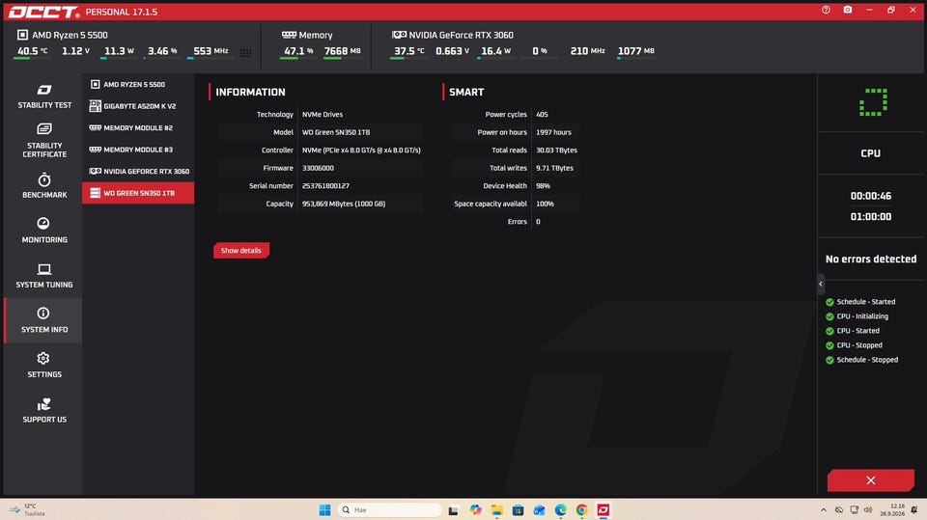Click the firmware value 33006000
Screen dimensions: 927x520
coord(318,169)
